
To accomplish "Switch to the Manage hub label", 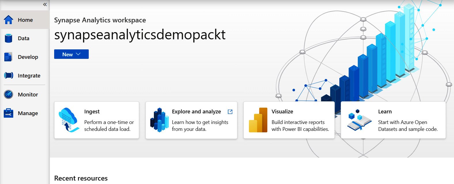I will click(x=28, y=113).
